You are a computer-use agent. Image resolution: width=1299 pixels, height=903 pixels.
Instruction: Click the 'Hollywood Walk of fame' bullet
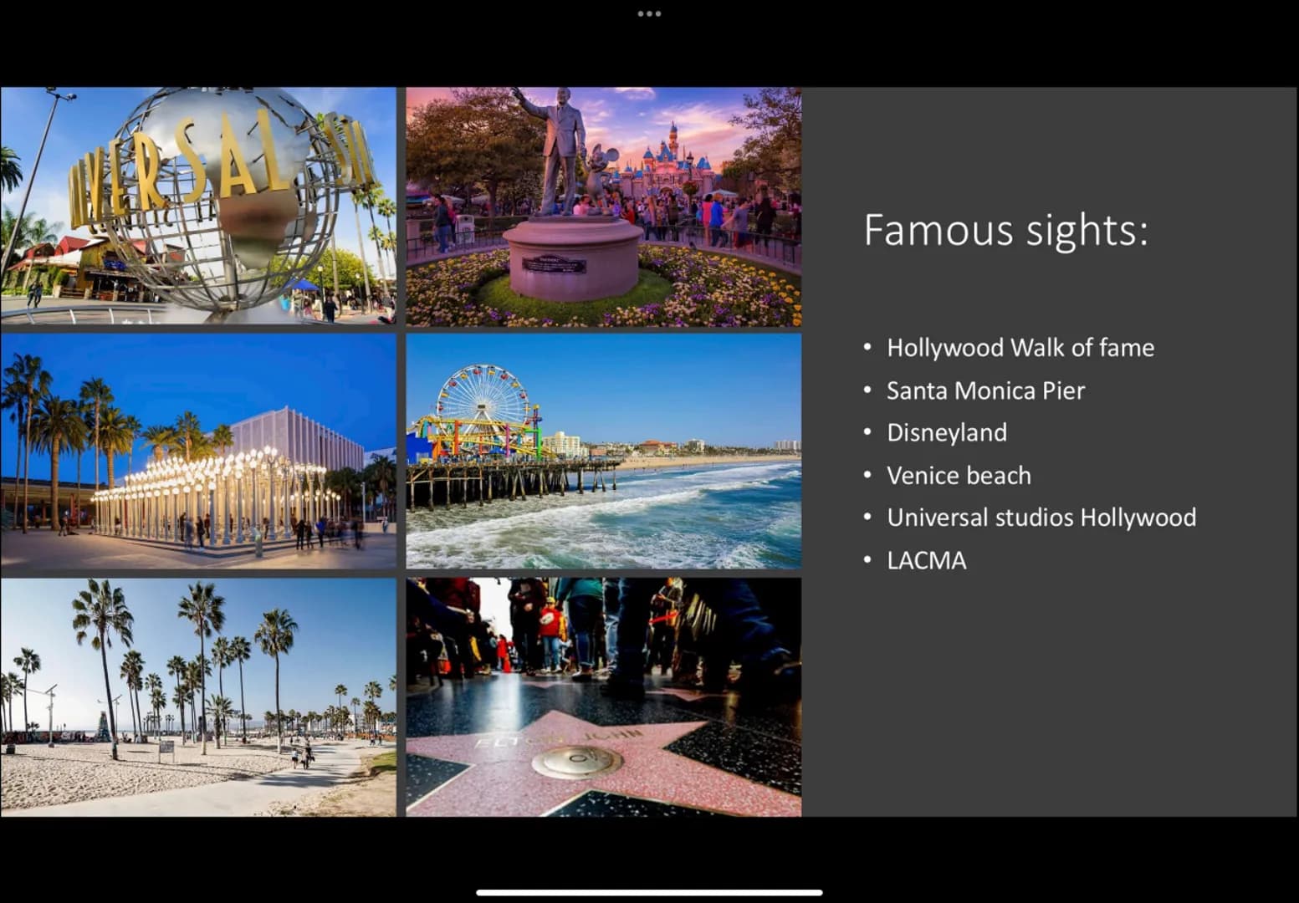pyautogui.click(x=1020, y=348)
